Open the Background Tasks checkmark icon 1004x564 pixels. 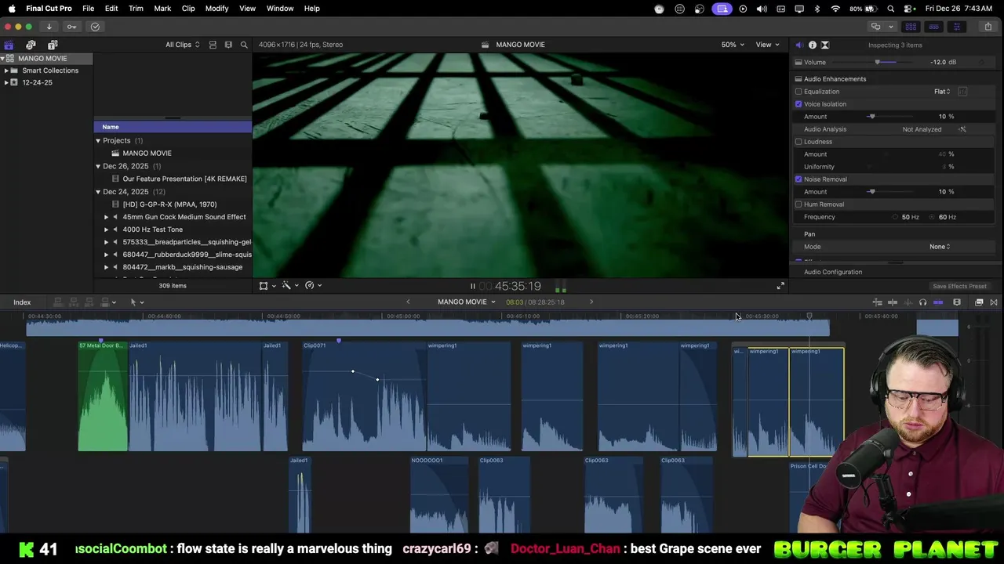pyautogui.click(x=95, y=27)
